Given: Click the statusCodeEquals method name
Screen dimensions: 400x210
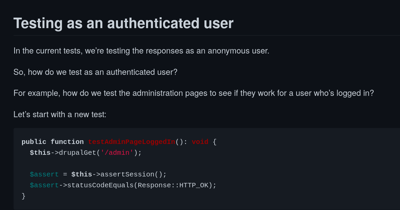Looking at the screenshot, I should point(100,185).
